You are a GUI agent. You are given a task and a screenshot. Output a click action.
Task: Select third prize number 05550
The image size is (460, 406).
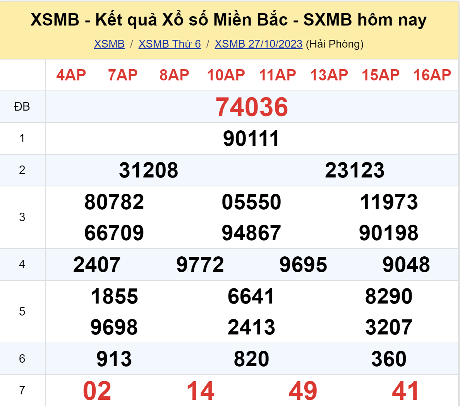pyautogui.click(x=251, y=202)
